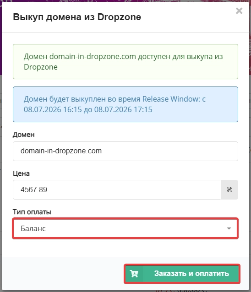Image resolution: width=251 pixels, height=292 pixels.
Task: Click the blue Release Window notice
Action: [x=125, y=104]
